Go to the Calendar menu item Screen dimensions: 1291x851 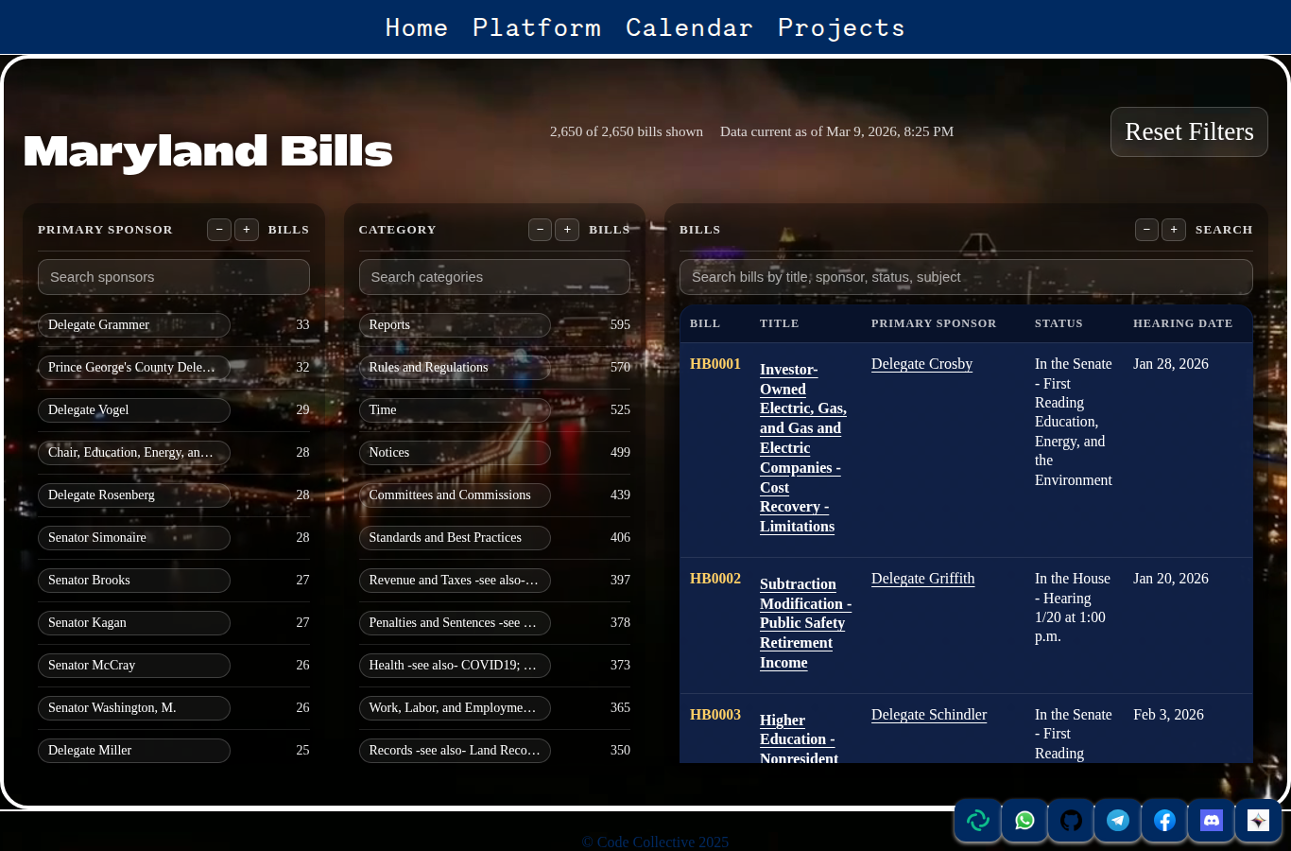coord(689,27)
